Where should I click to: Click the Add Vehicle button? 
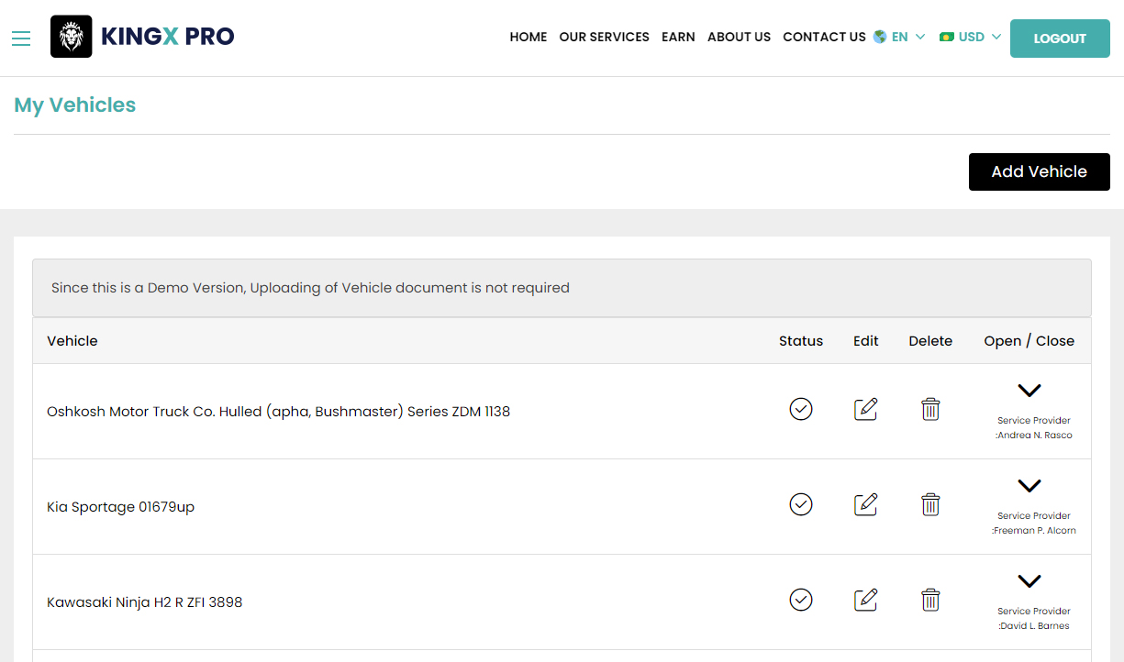click(x=1040, y=171)
